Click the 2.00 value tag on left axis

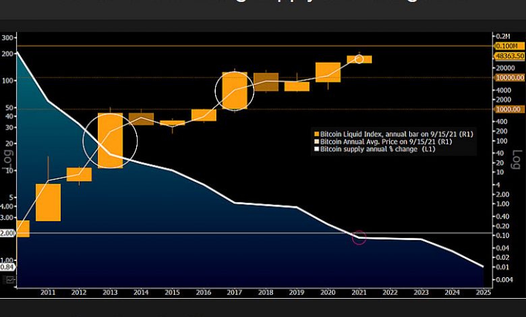tap(7, 233)
